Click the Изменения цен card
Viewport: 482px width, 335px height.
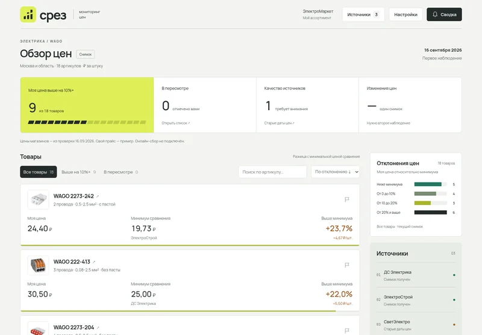(x=410, y=105)
